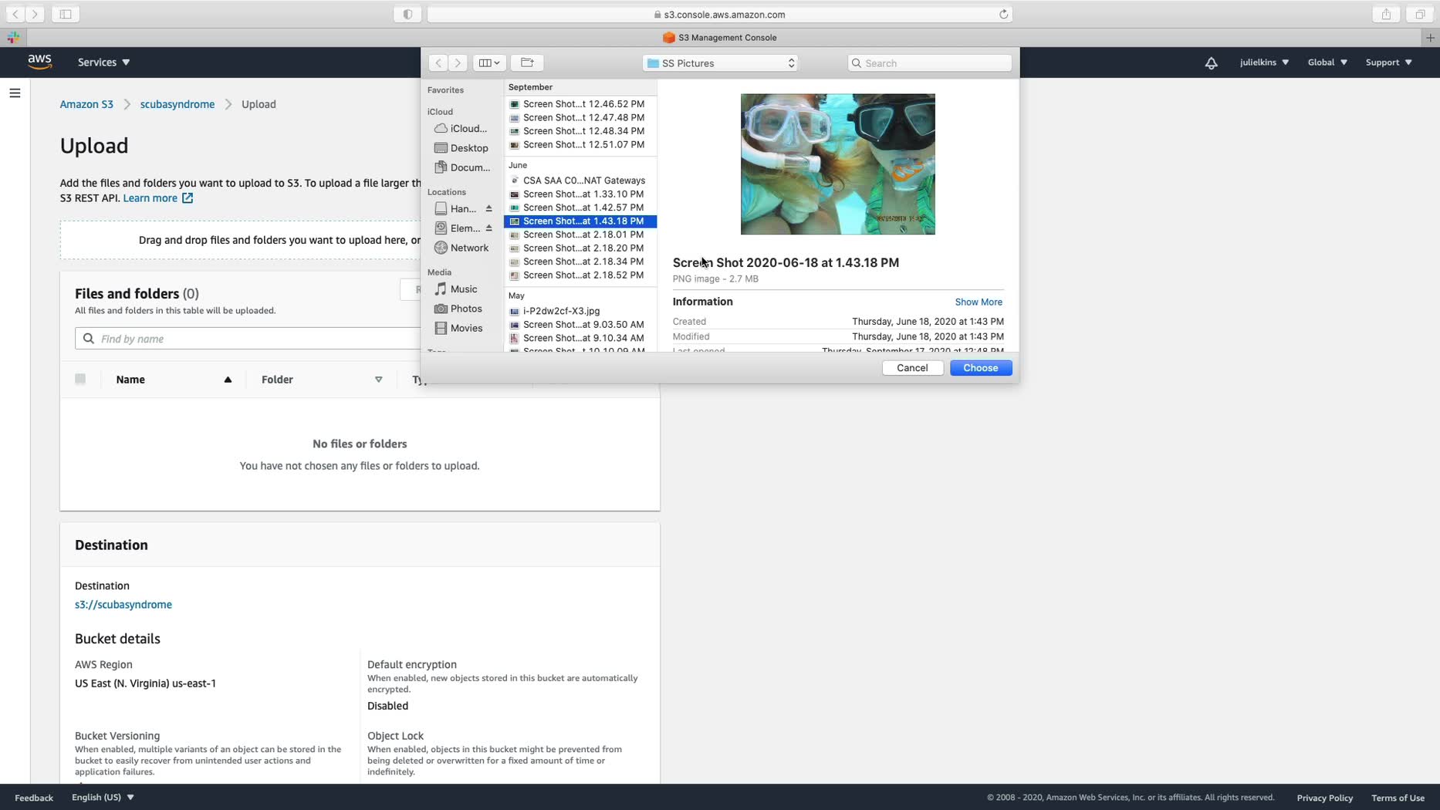Go forward in the file dialog
This screenshot has height=810, width=1440.
point(458,63)
